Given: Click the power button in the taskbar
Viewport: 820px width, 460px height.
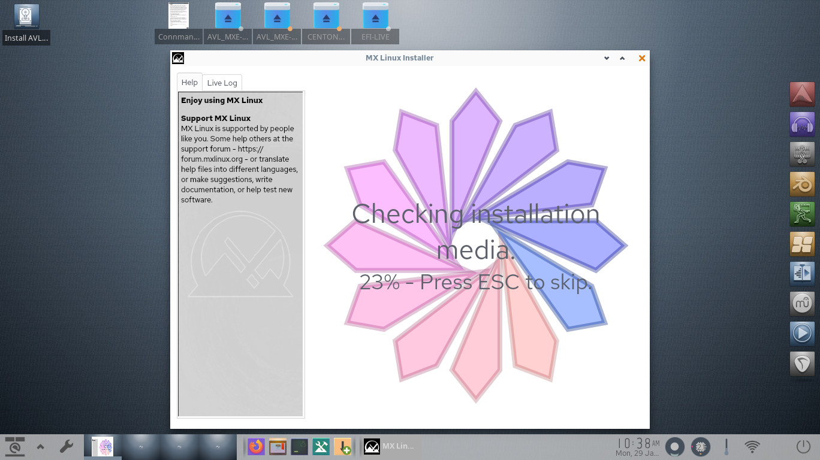Looking at the screenshot, I should click(803, 447).
